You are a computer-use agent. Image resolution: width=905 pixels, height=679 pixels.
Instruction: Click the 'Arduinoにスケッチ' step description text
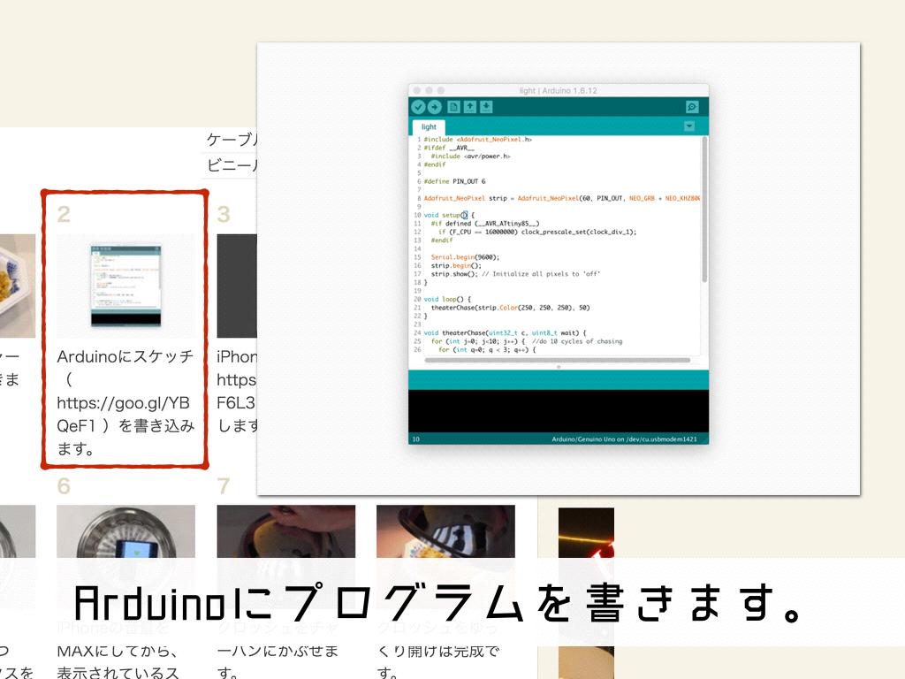(x=125, y=357)
